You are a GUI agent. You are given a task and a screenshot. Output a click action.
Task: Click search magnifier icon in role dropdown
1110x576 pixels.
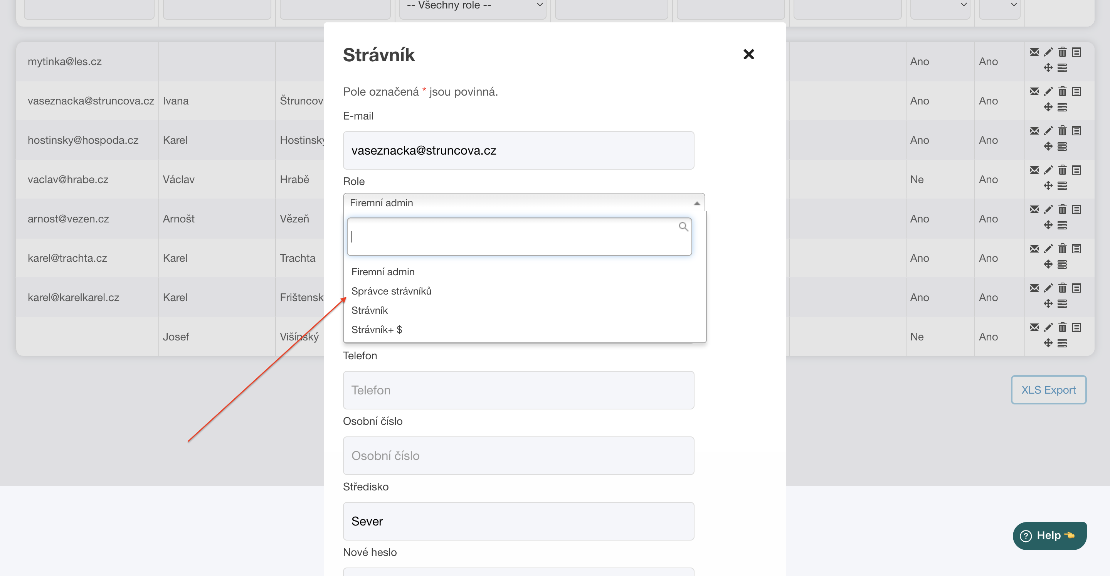point(683,227)
